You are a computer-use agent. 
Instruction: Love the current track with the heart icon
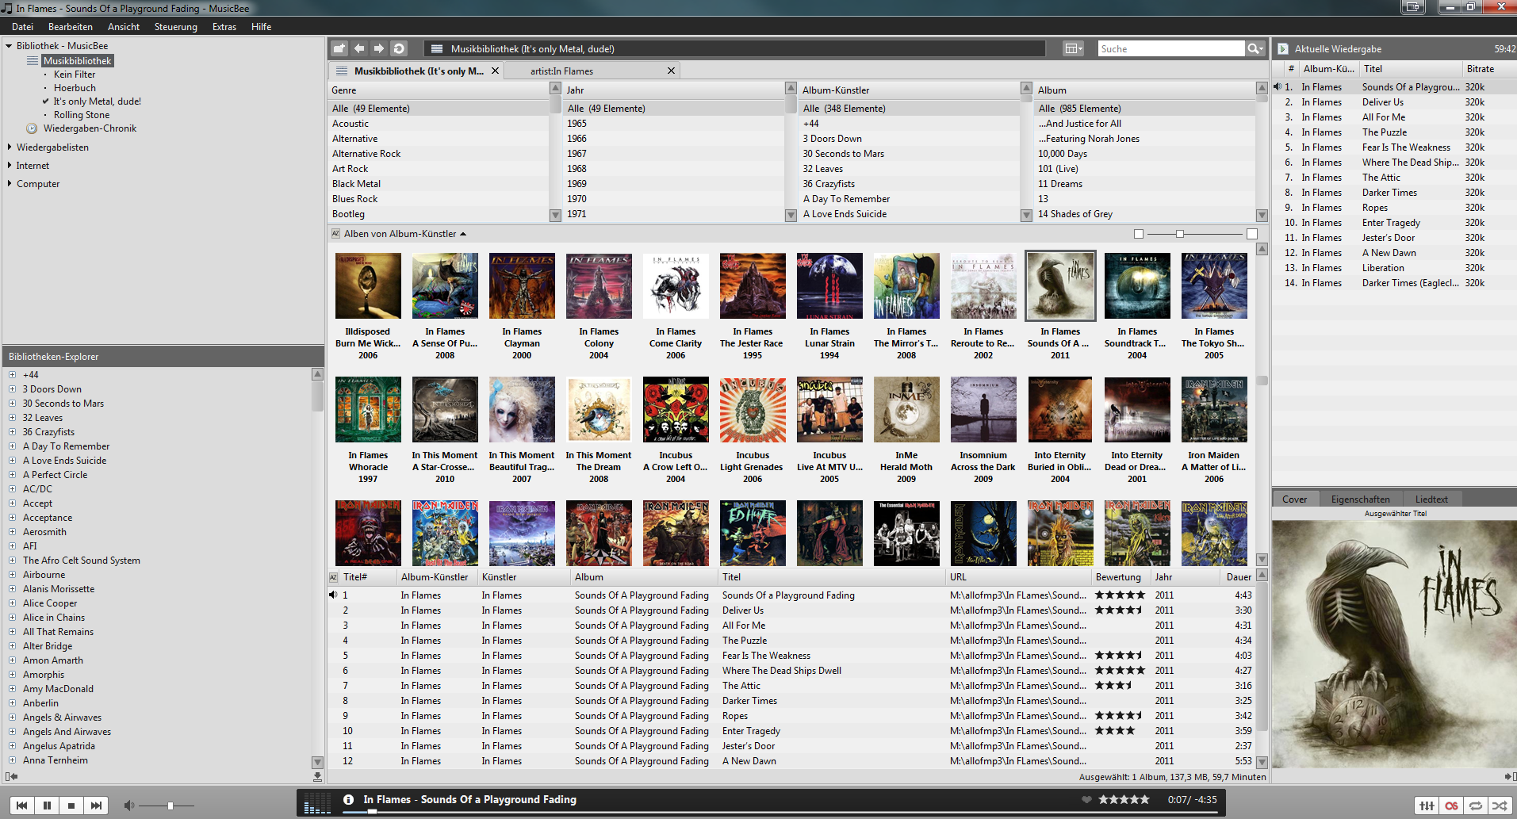click(1086, 799)
